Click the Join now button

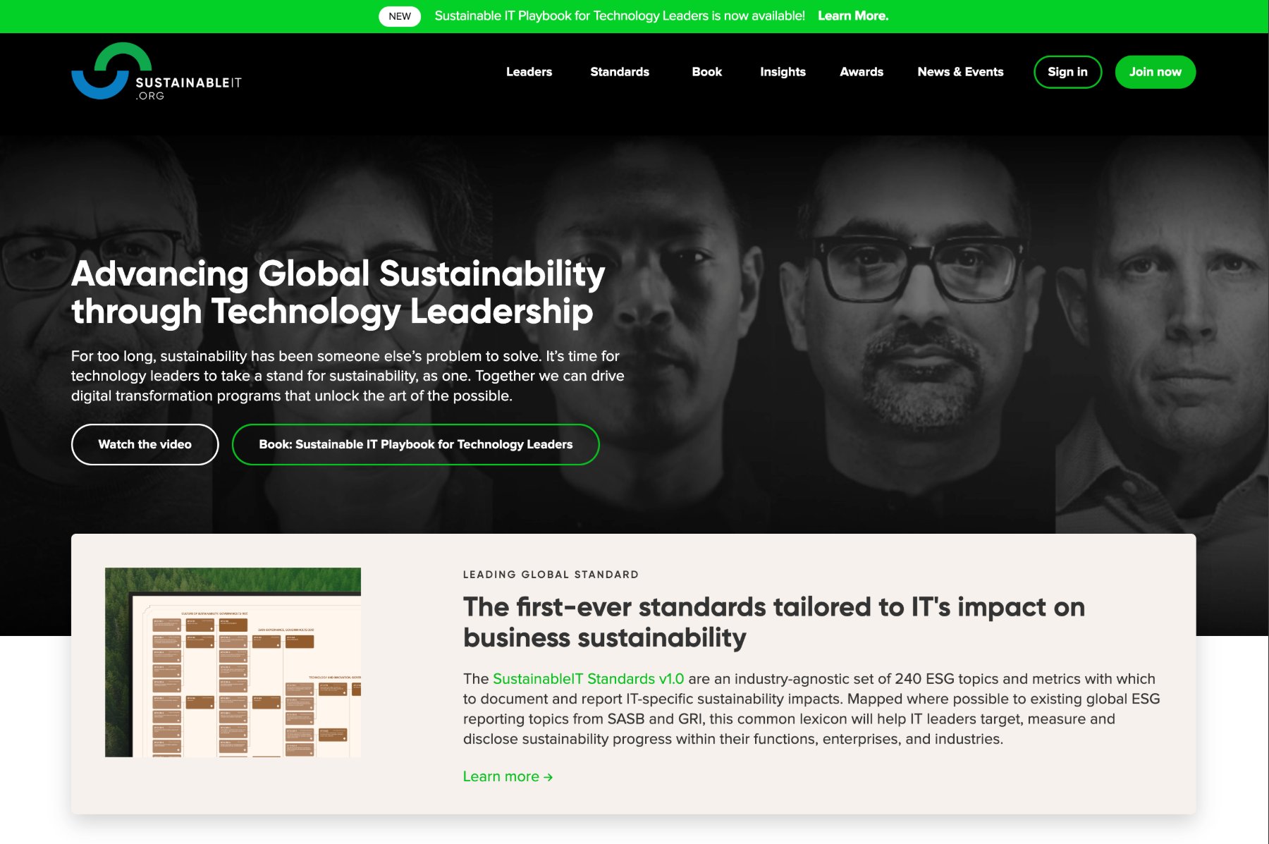[x=1155, y=72]
